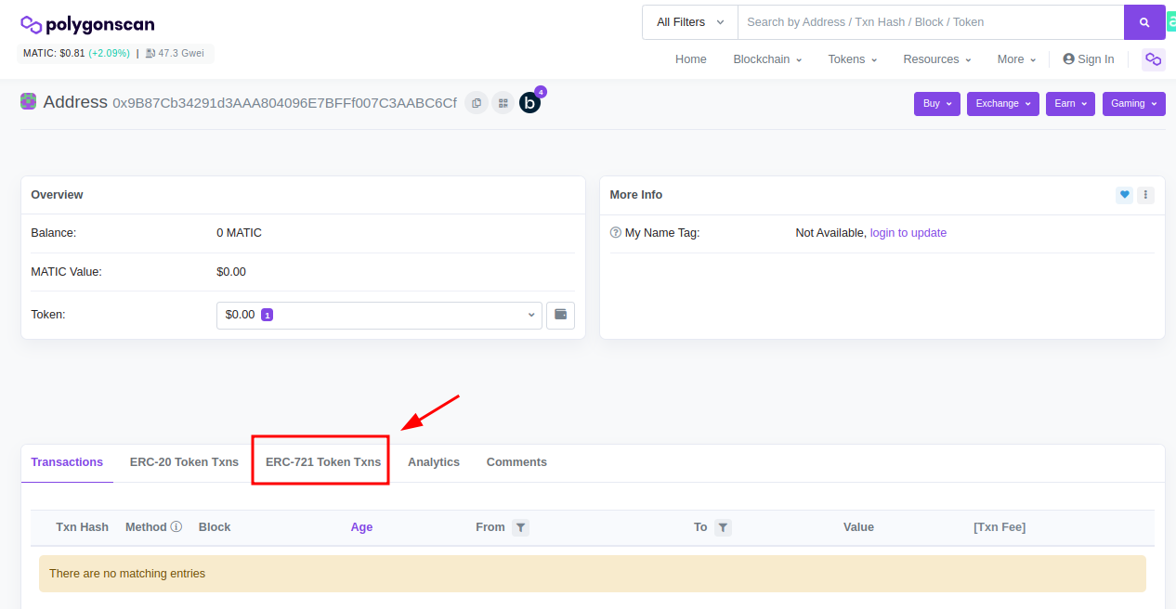Open the All Filters dropdown

coord(689,22)
